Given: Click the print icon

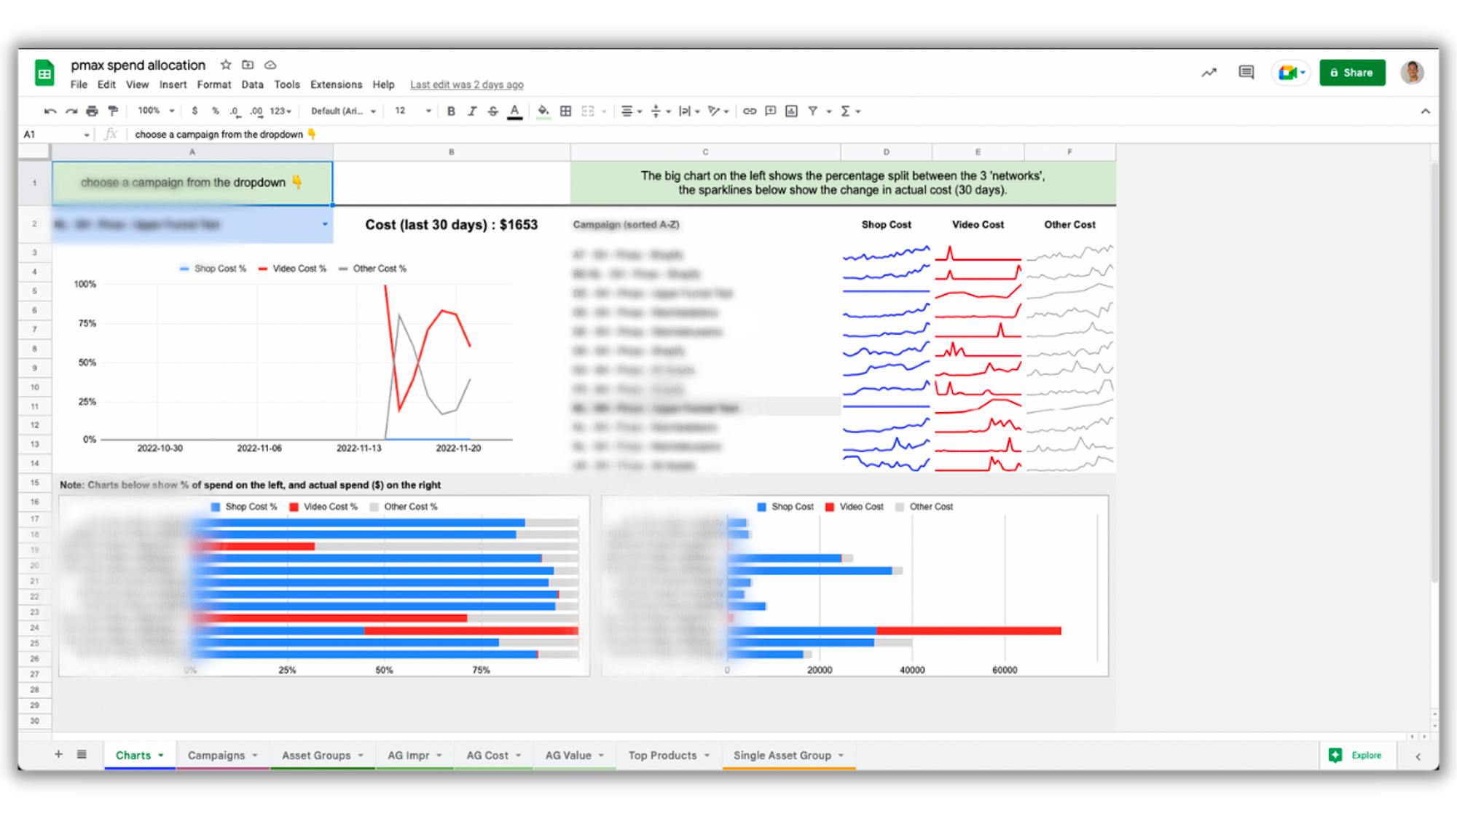Looking at the screenshot, I should [92, 111].
